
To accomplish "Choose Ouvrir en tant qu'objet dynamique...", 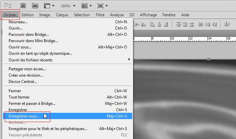I will 68,53.
